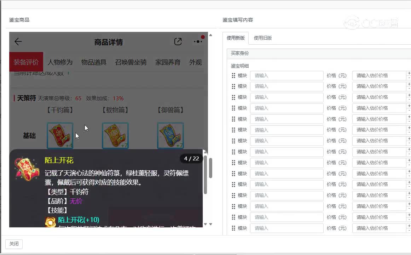Grab the drag handle of the eighth 模块 row

pyautogui.click(x=233, y=152)
